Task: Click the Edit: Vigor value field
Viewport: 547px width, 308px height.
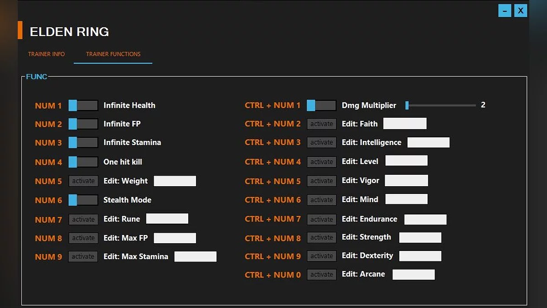Action: [406, 181]
